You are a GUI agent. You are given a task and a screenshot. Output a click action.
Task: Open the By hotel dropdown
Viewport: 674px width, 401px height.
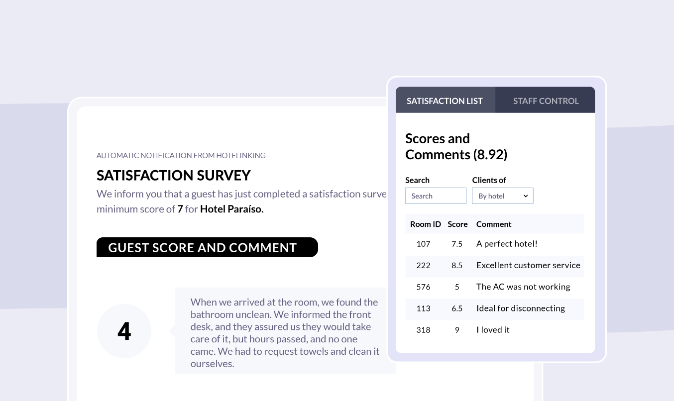coord(503,196)
